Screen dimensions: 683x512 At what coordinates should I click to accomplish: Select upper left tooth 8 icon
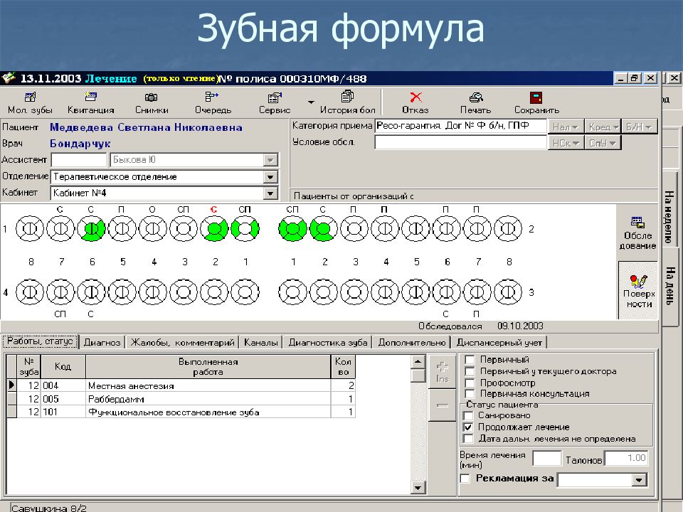[x=508, y=228]
